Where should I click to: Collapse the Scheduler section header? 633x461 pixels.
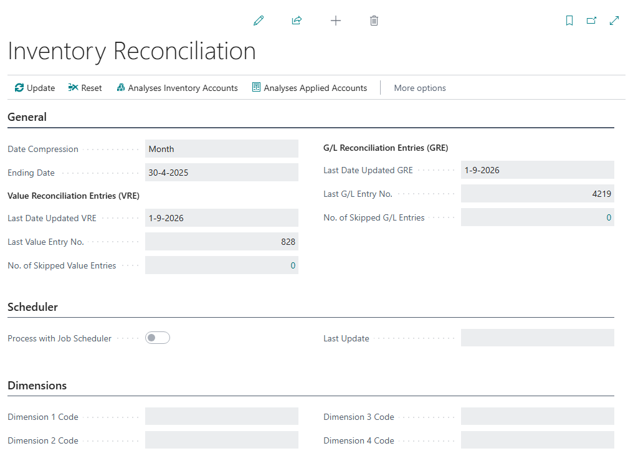tap(32, 307)
